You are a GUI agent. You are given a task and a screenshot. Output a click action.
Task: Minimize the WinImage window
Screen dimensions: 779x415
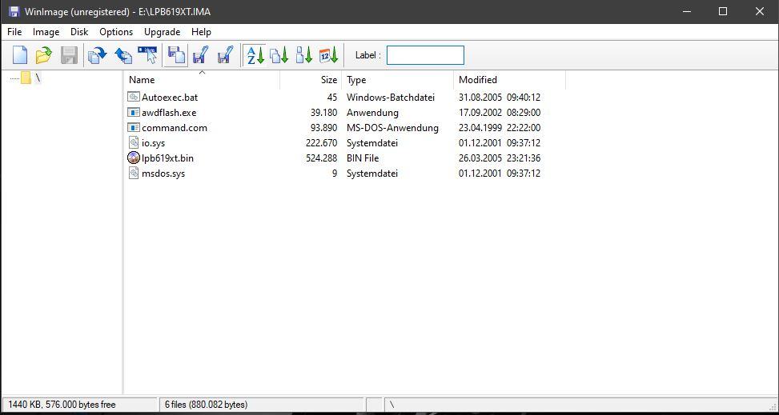pyautogui.click(x=687, y=11)
